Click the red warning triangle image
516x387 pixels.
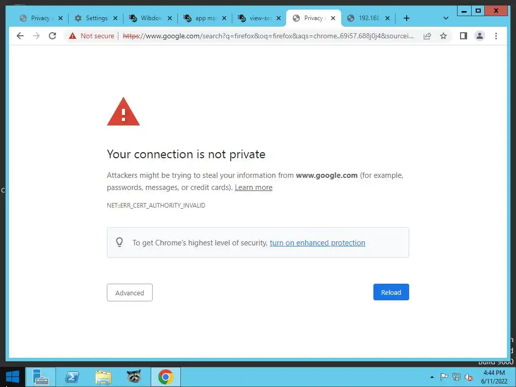point(123,111)
